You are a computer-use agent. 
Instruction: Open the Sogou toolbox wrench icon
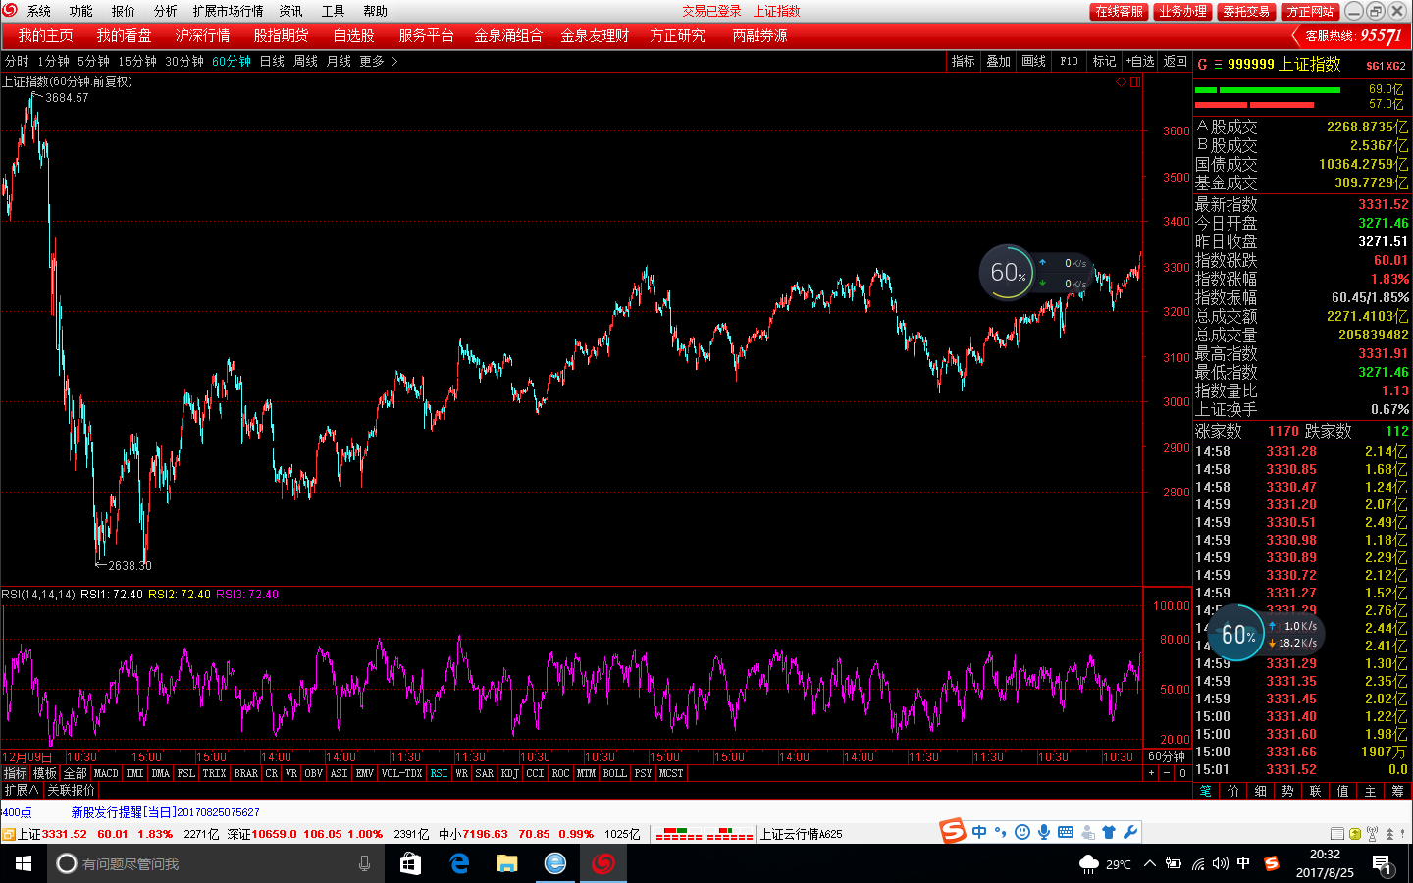pos(1130,832)
